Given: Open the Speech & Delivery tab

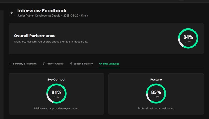Looking at the screenshot, I should click(x=81, y=64).
